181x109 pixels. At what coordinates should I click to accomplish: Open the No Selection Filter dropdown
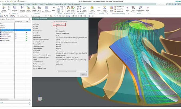[x=23, y=16]
